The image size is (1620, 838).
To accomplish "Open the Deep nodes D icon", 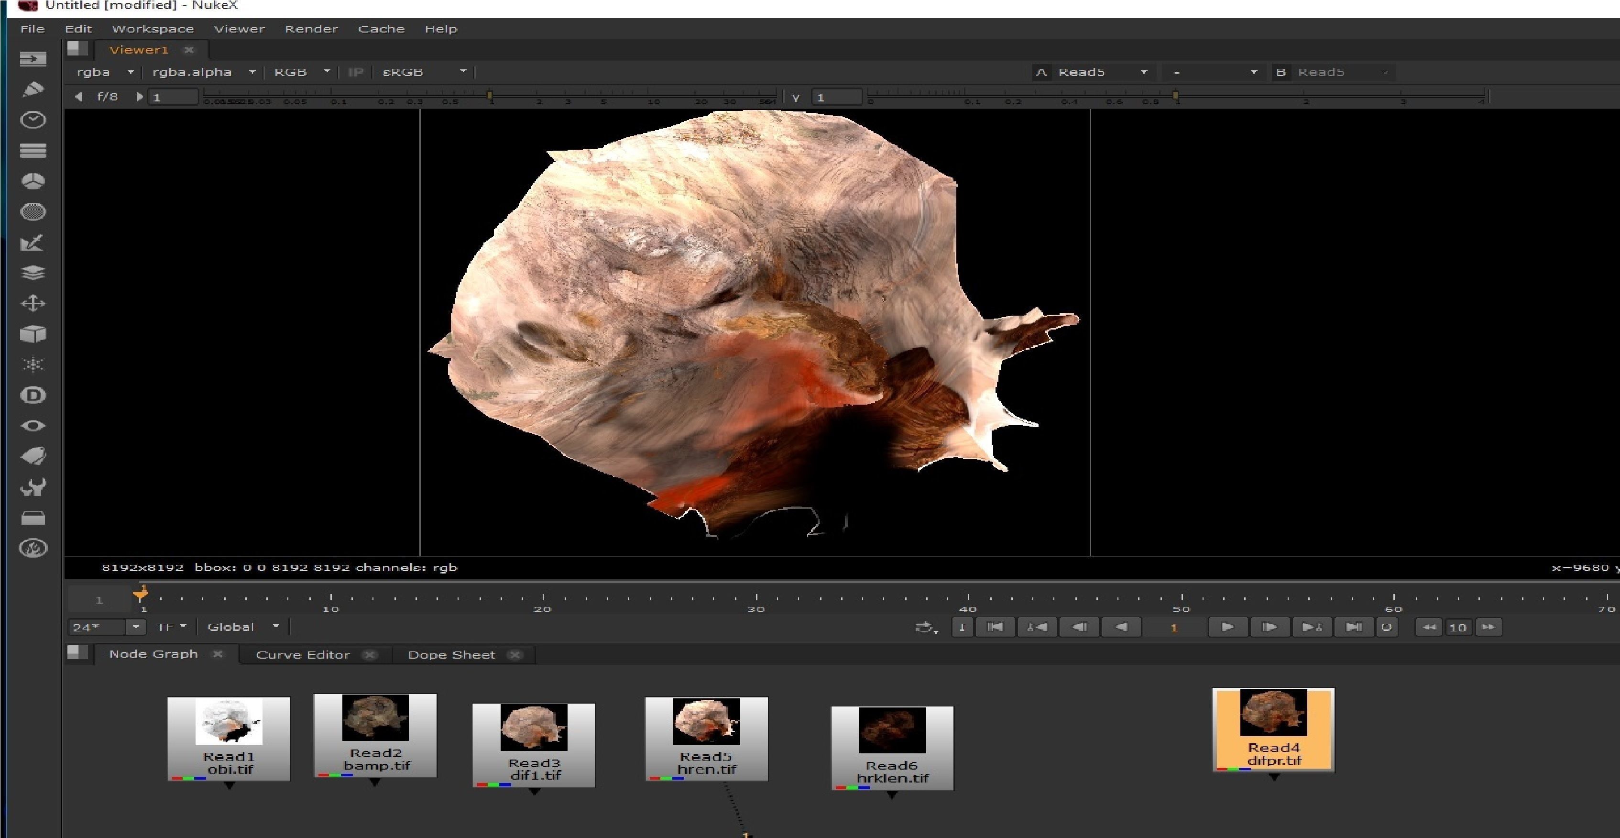I will tap(33, 395).
